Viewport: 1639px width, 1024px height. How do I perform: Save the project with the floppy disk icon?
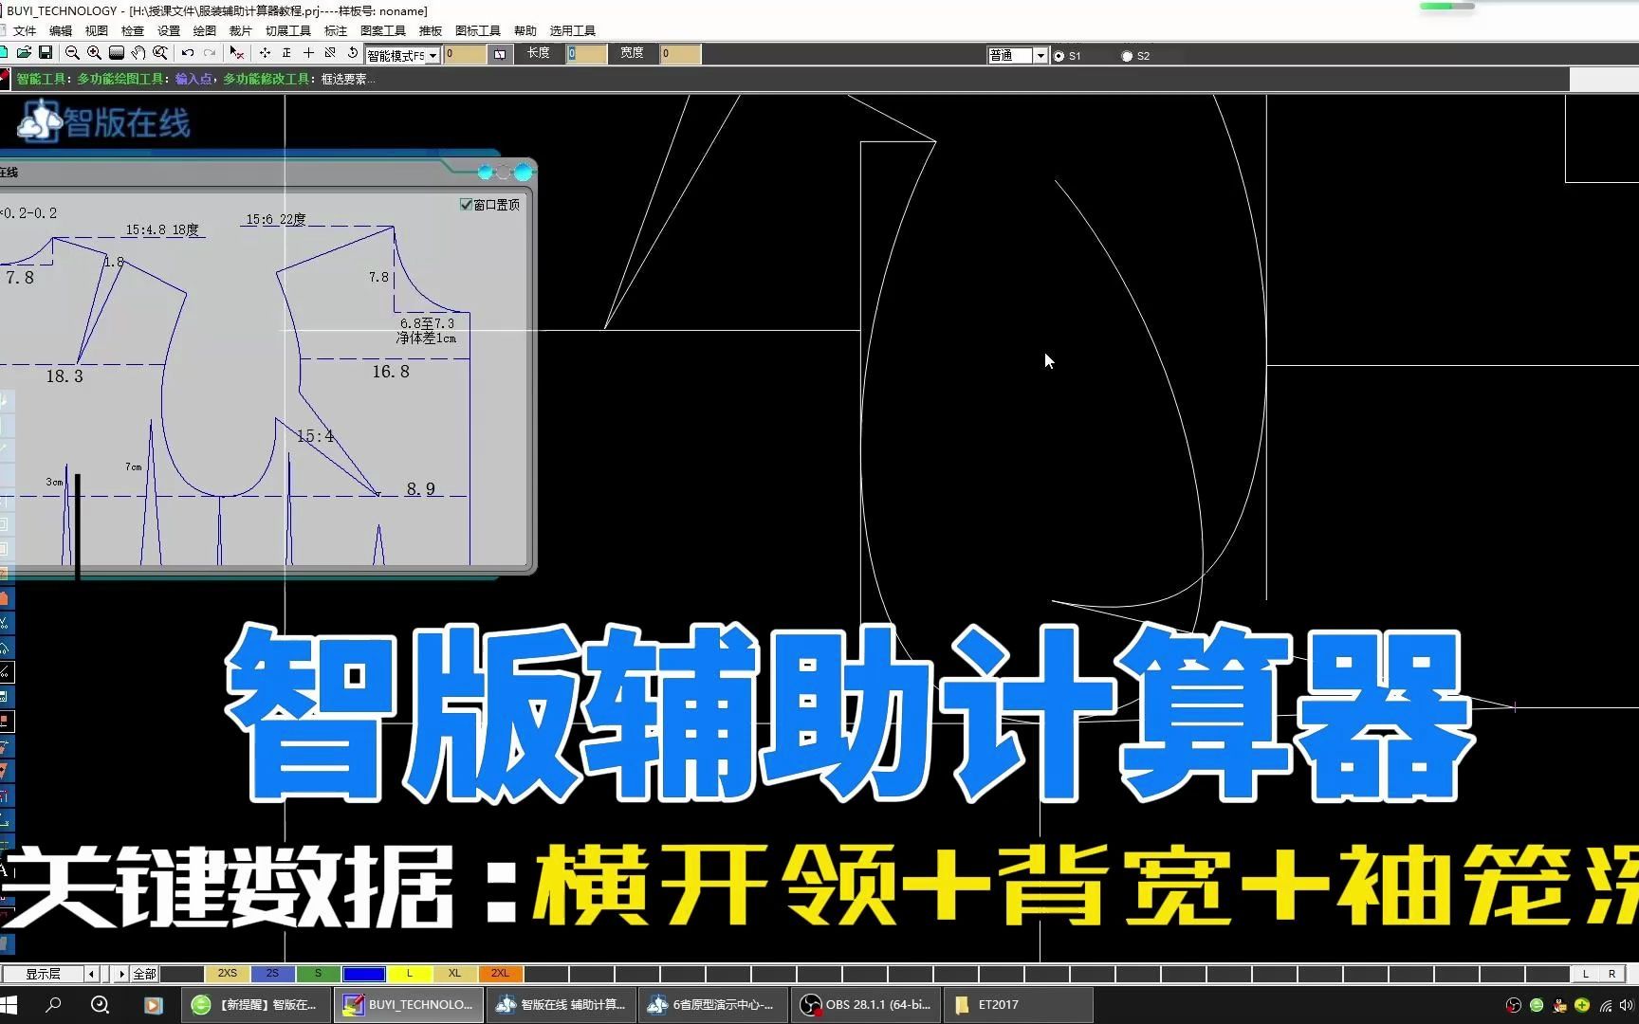pyautogui.click(x=45, y=53)
